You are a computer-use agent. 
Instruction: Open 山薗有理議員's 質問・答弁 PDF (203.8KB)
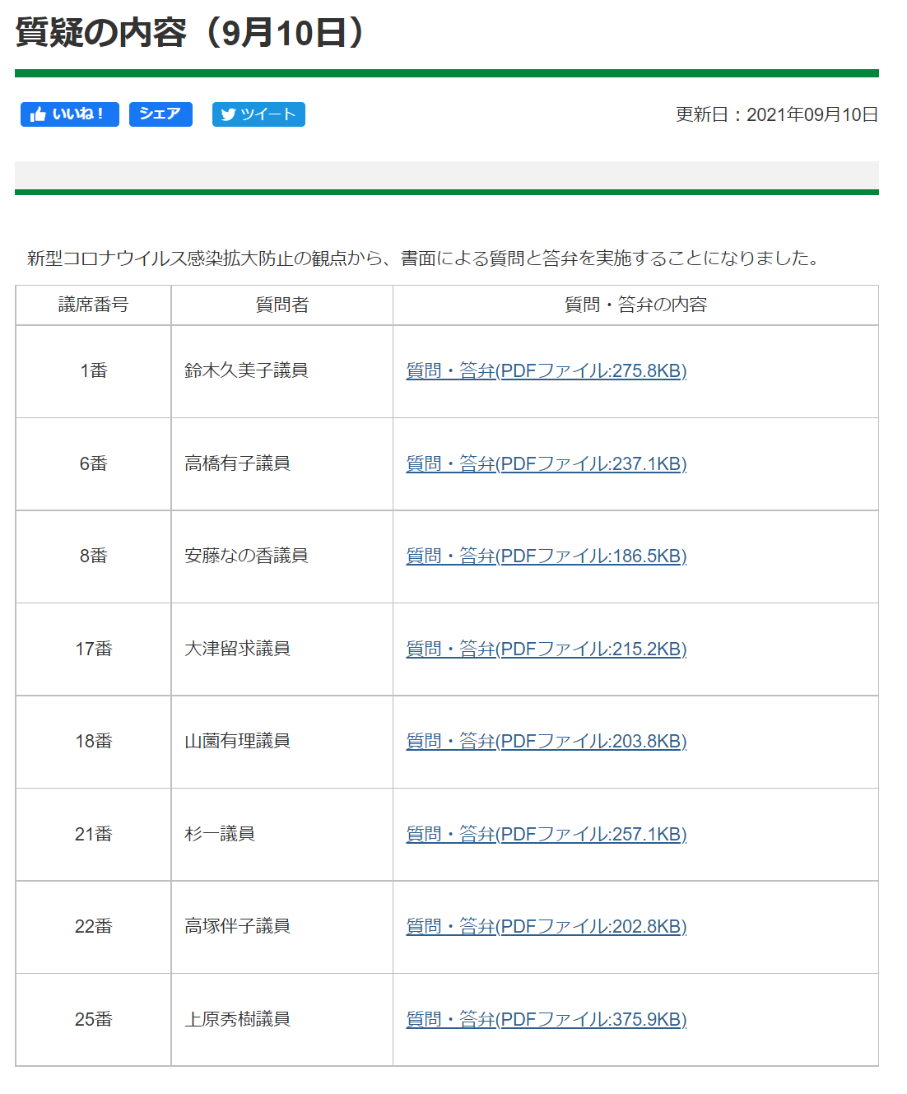pyautogui.click(x=547, y=742)
